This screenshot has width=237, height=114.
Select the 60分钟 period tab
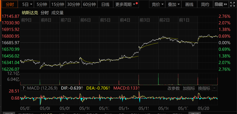tap(89, 4)
